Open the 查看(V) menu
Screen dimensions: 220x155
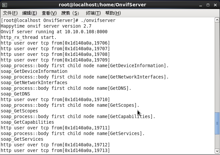[49, 13]
